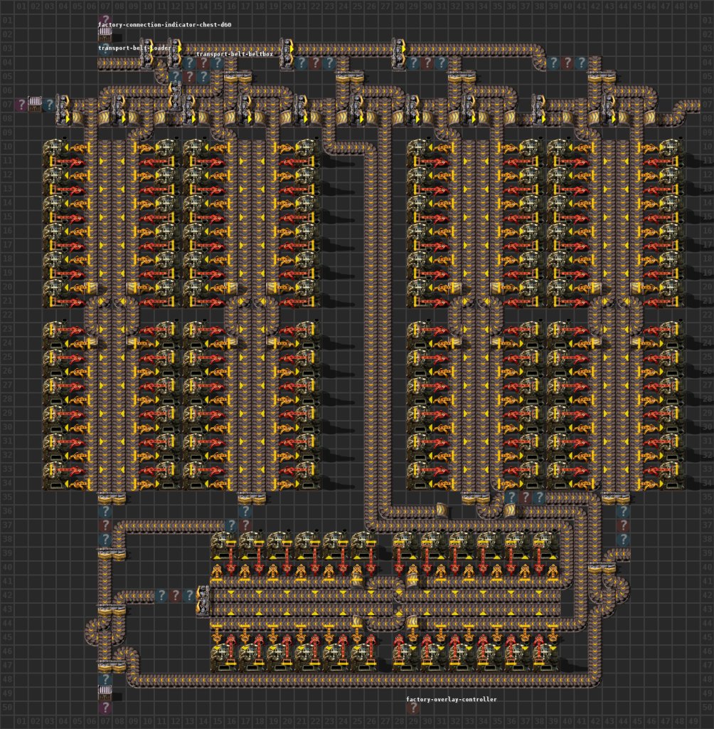Click red question mark in column 44, row 37
This screenshot has height=729, width=714.
tap(623, 525)
